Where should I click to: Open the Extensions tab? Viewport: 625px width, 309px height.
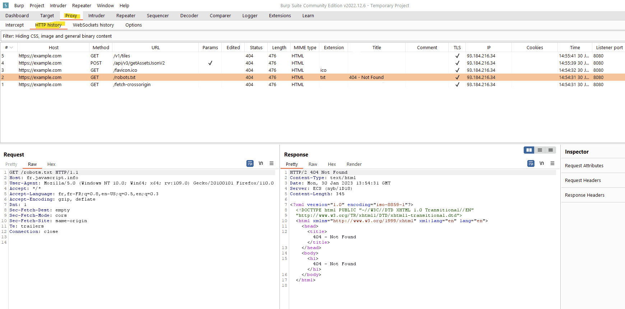(x=280, y=16)
